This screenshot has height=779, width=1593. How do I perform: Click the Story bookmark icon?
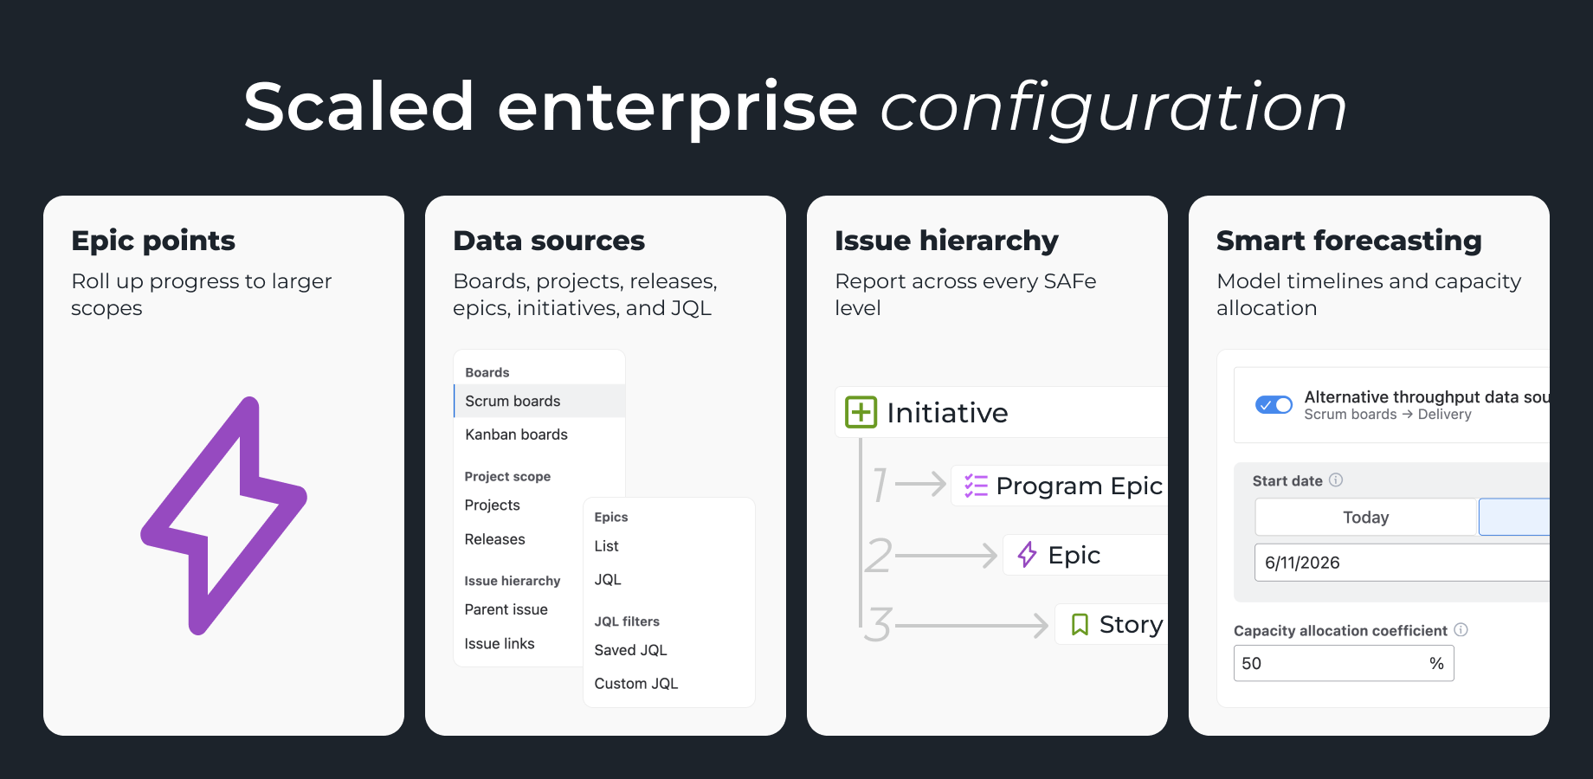coord(1080,624)
